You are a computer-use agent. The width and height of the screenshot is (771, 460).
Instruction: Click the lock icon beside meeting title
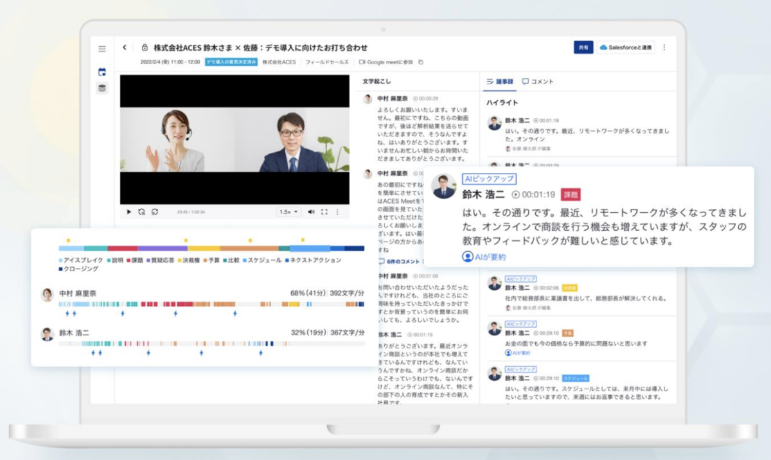(145, 48)
